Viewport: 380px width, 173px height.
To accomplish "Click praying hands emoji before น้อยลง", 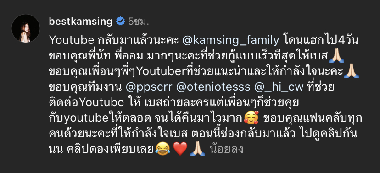I will (197, 149).
